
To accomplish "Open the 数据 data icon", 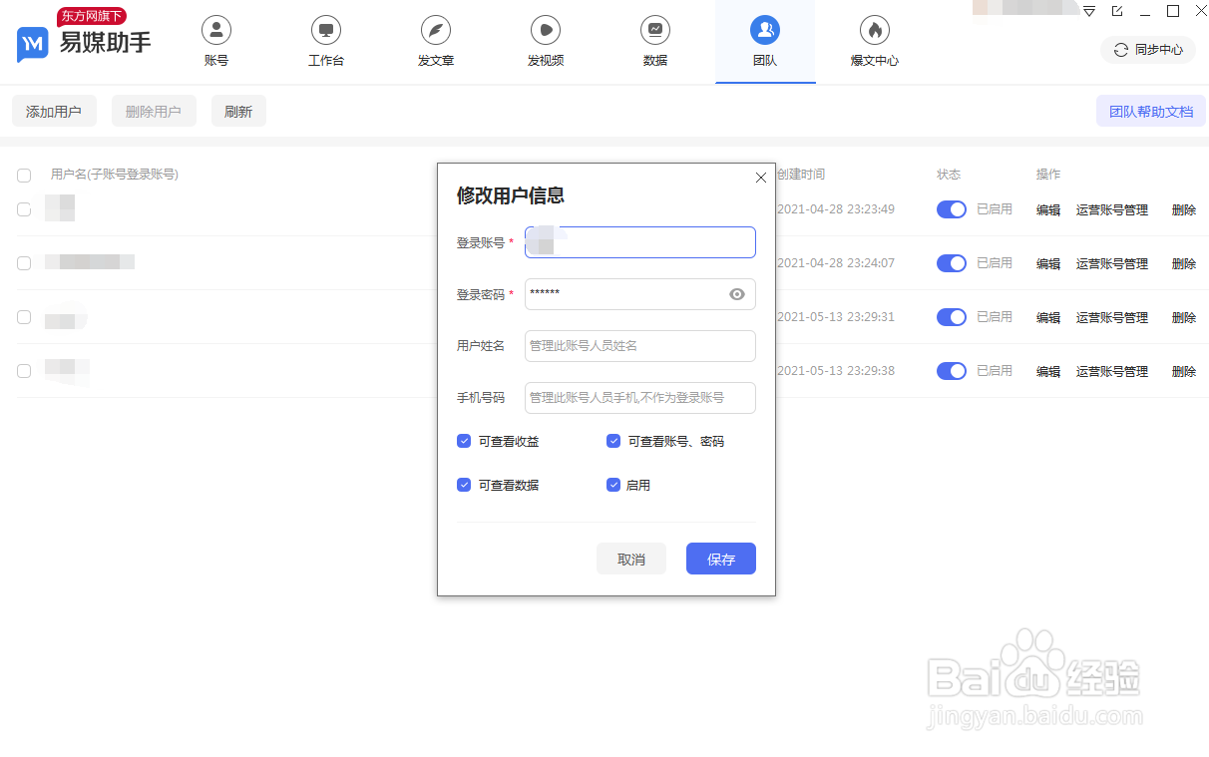I will [x=655, y=31].
